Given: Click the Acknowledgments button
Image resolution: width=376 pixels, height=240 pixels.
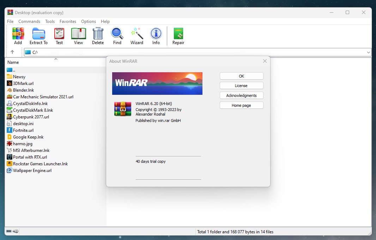Looking at the screenshot, I should pyautogui.click(x=241, y=95).
